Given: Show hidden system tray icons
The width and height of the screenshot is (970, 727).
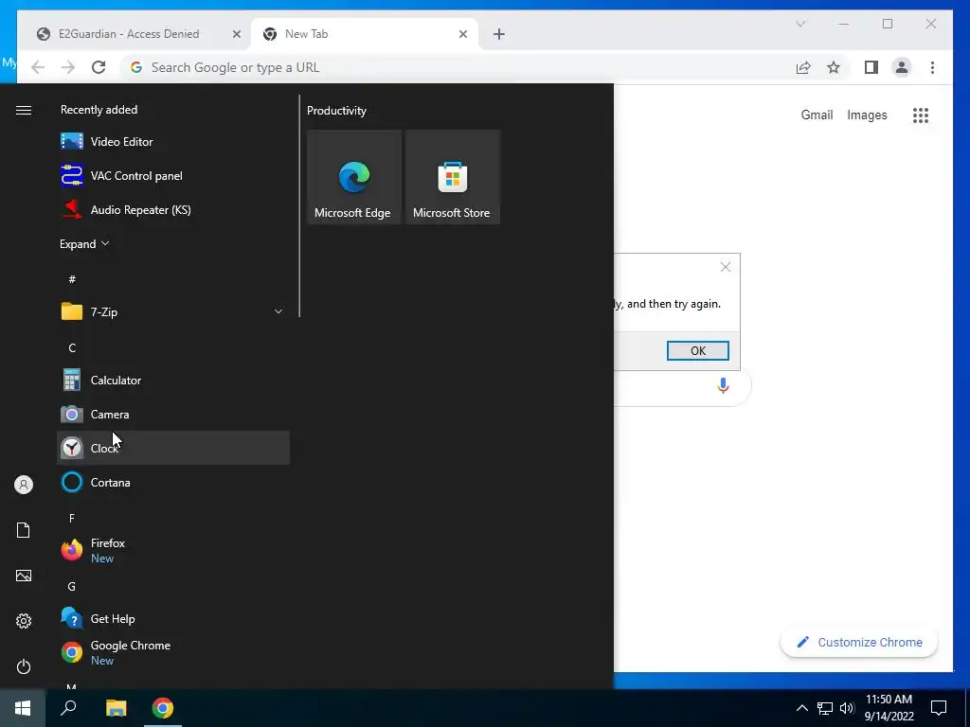Looking at the screenshot, I should click(x=801, y=708).
